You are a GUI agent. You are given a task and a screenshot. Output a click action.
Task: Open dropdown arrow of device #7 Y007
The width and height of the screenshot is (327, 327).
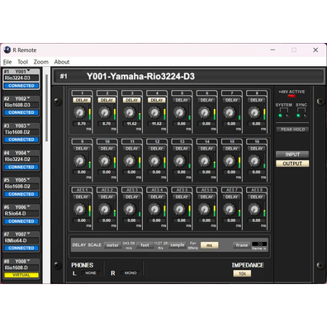point(28,234)
